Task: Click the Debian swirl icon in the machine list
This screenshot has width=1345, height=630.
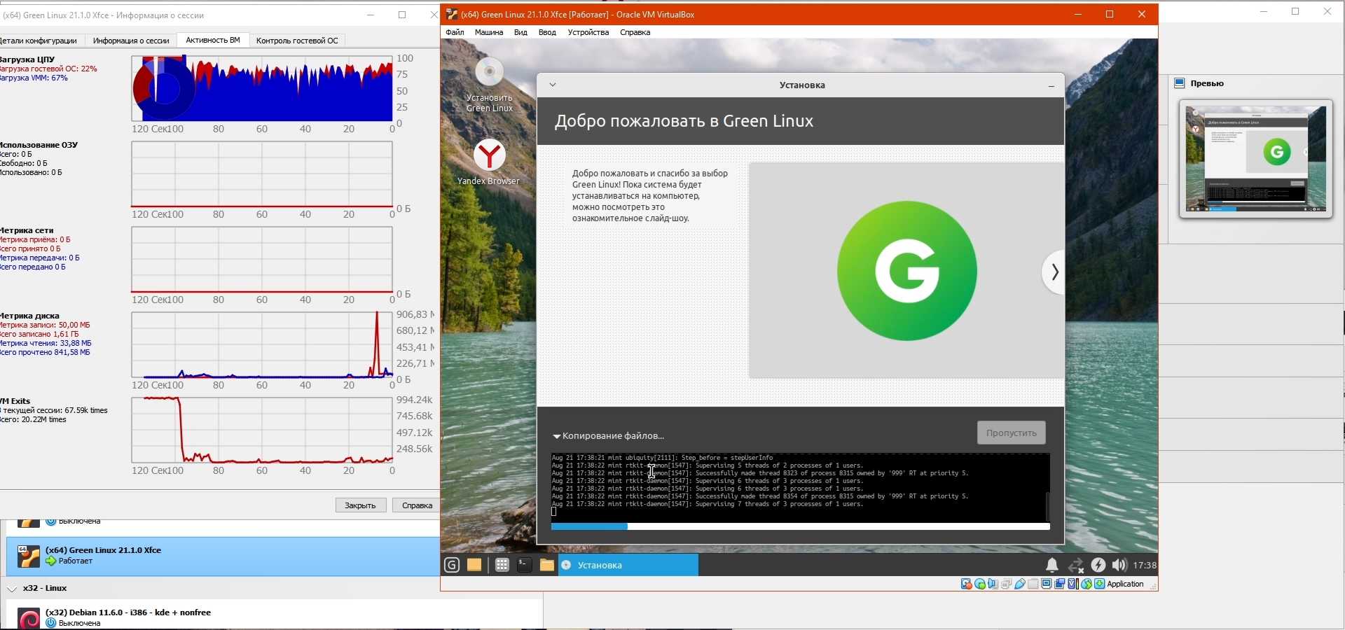Action: pos(29,619)
